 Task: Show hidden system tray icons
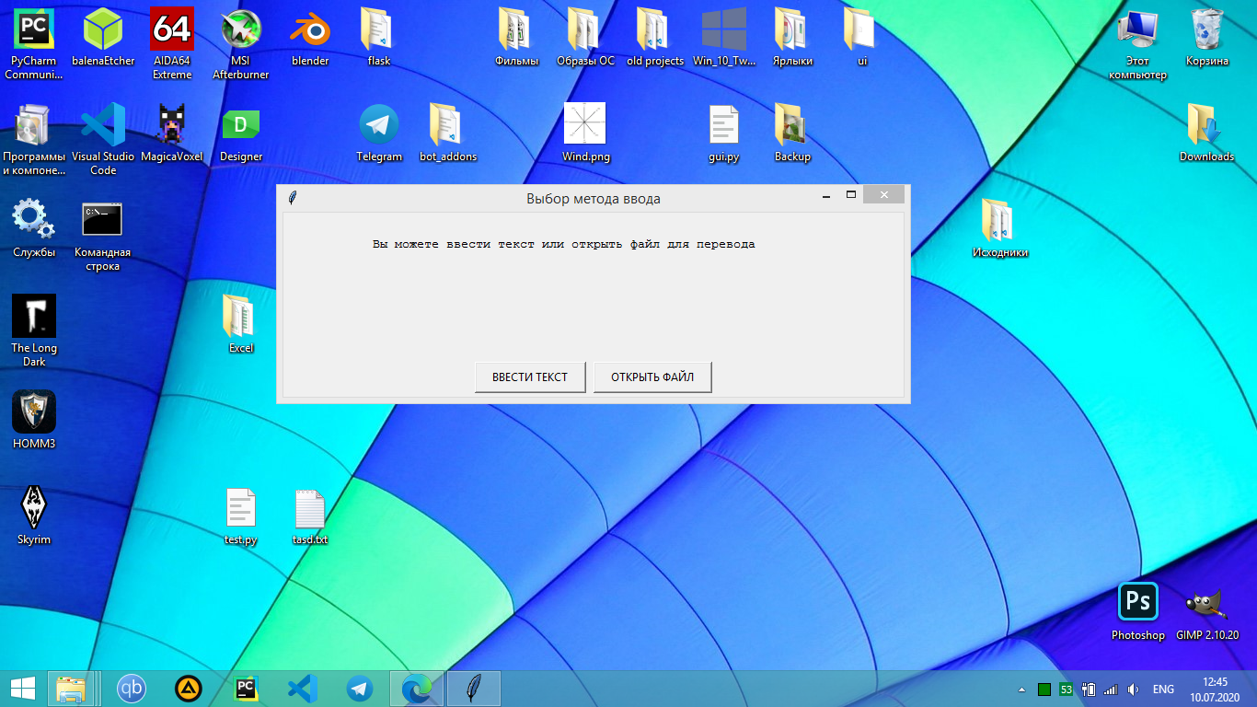click(x=1021, y=690)
